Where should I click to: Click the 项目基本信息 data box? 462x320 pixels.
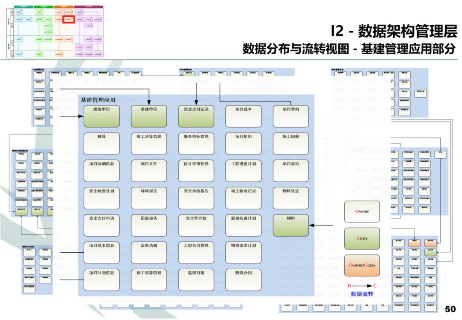(102, 252)
